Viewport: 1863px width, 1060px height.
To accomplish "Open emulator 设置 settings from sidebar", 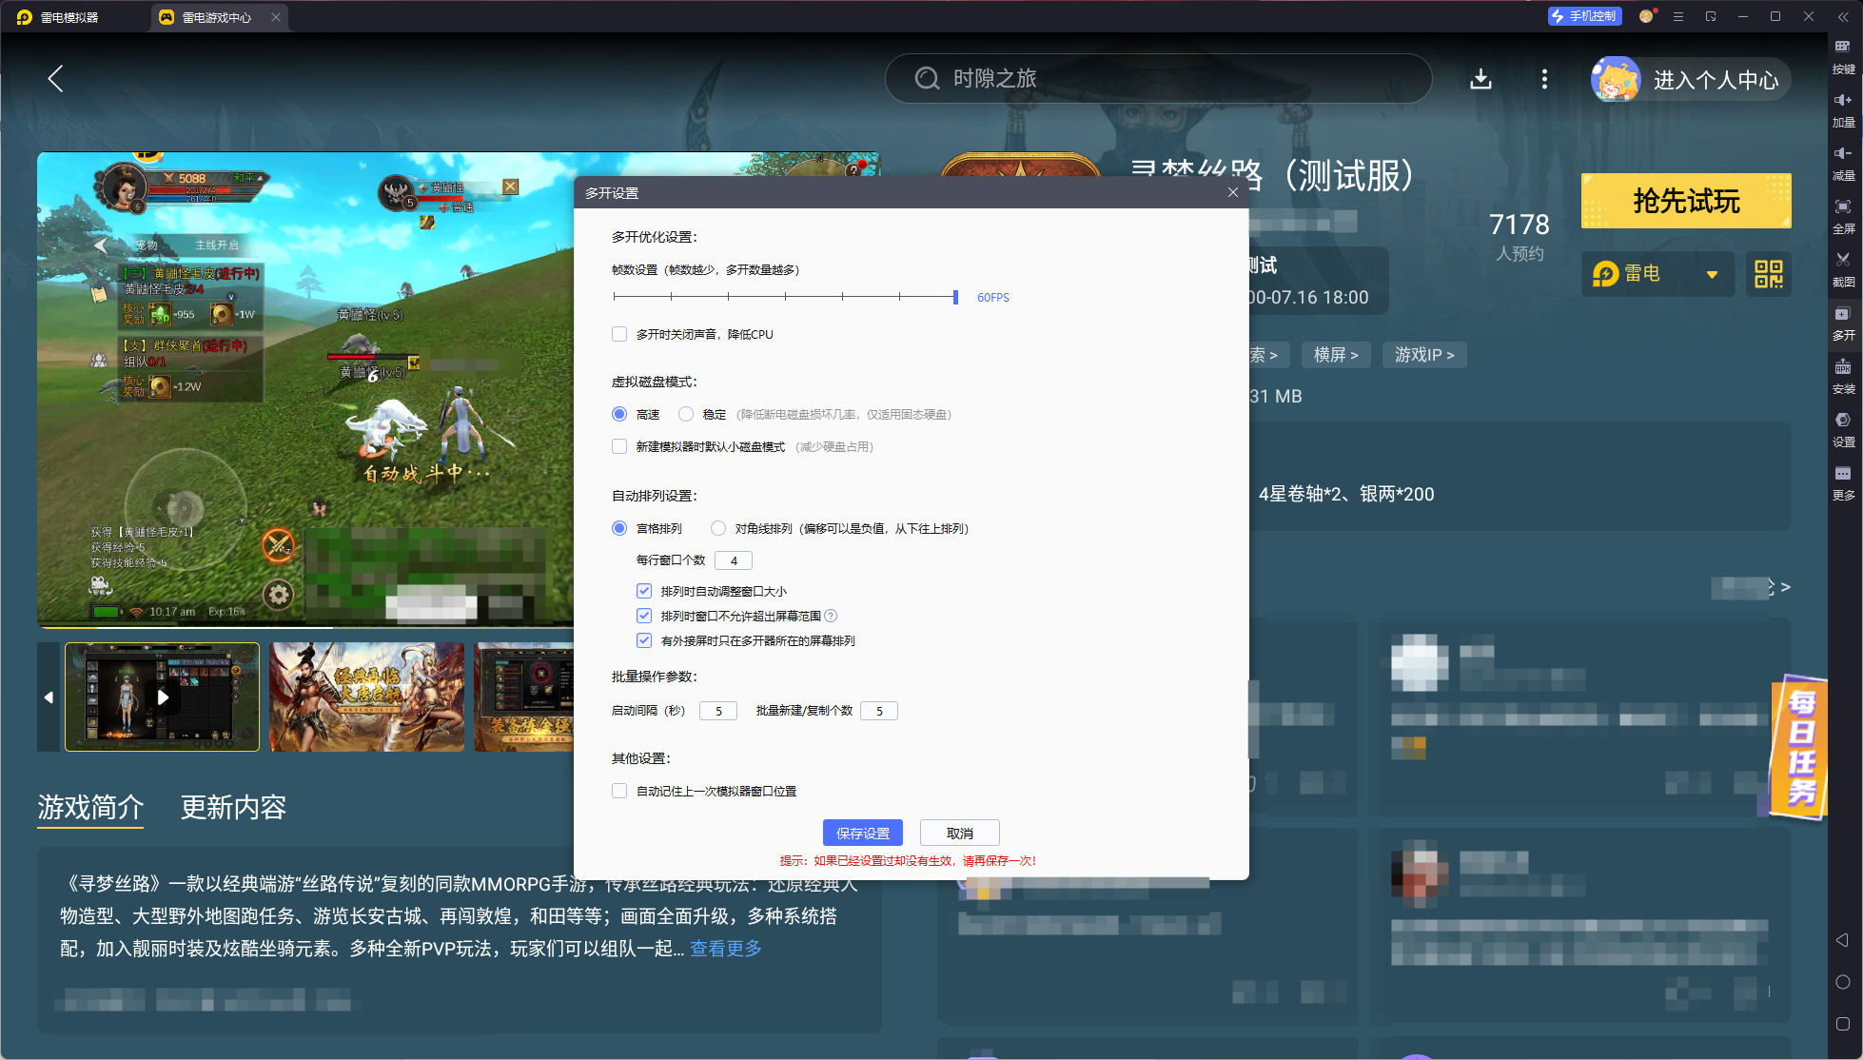I will [x=1843, y=429].
